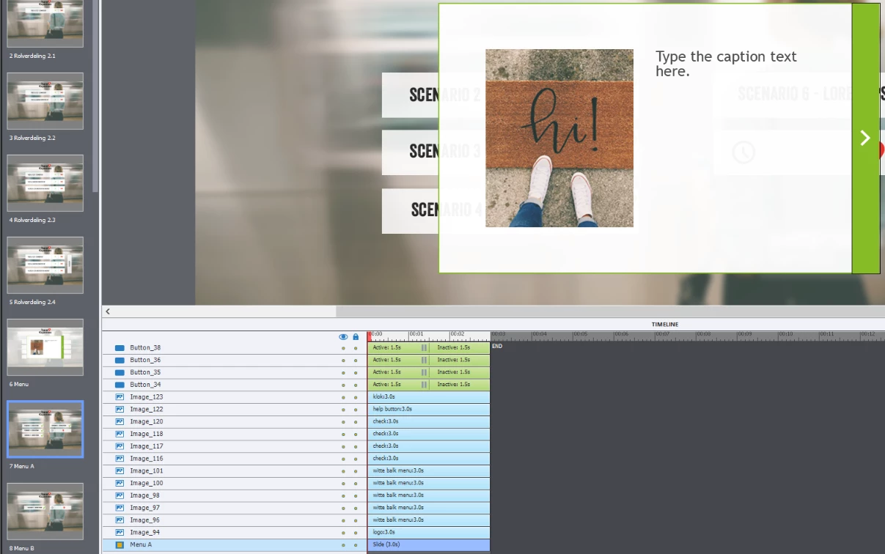Click the Button_36 object type icon

(120, 361)
